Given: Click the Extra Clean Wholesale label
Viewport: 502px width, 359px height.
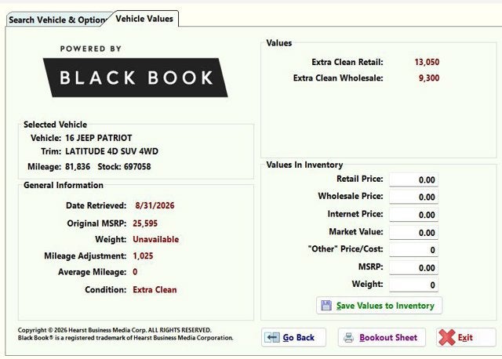Looking at the screenshot, I should [338, 78].
